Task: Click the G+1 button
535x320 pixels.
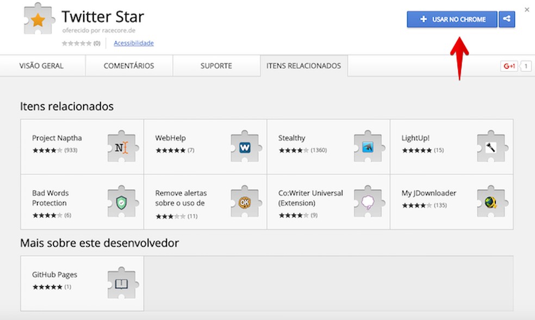Action: (x=509, y=66)
